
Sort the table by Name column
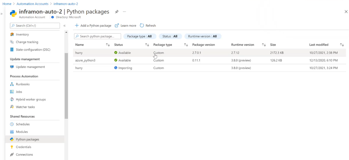(108, 45)
